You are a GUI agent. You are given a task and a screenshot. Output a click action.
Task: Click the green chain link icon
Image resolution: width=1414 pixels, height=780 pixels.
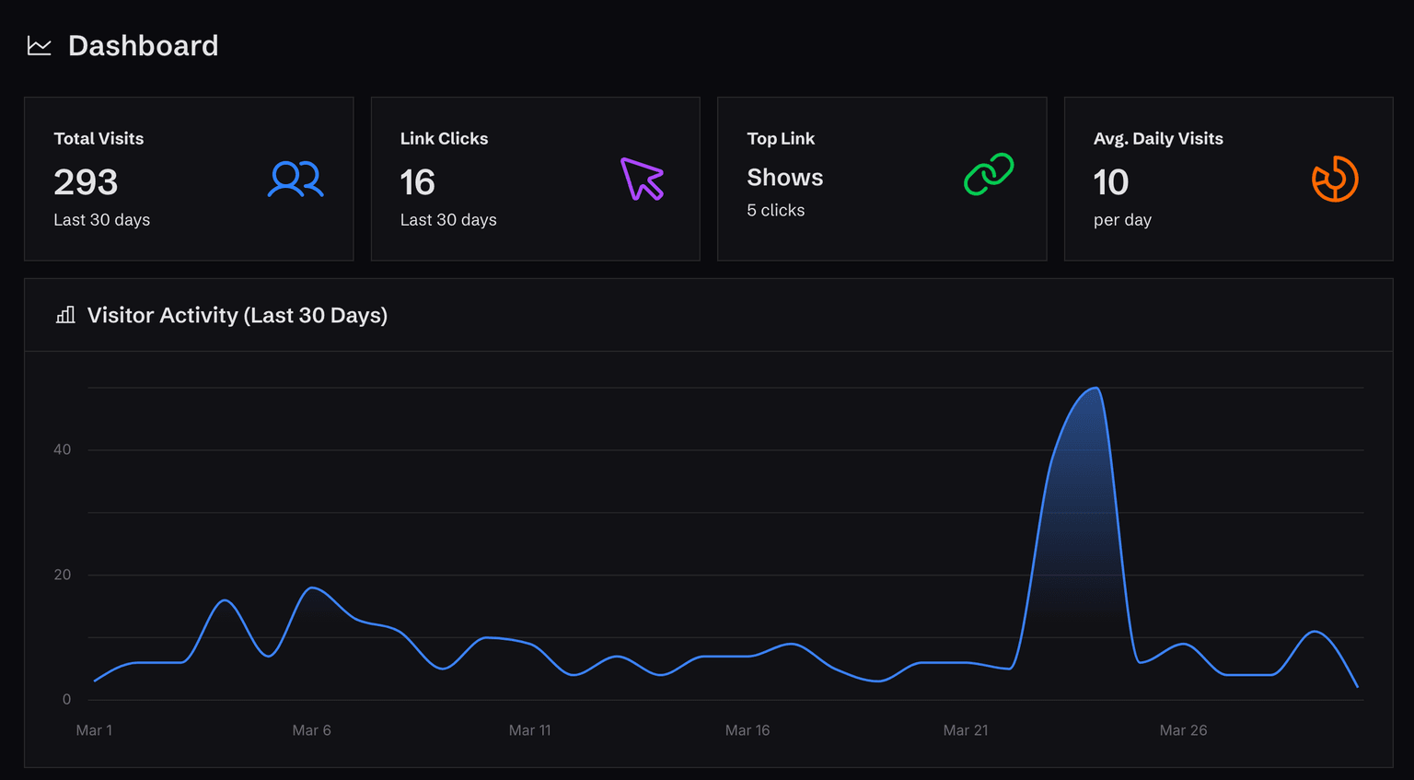click(989, 174)
